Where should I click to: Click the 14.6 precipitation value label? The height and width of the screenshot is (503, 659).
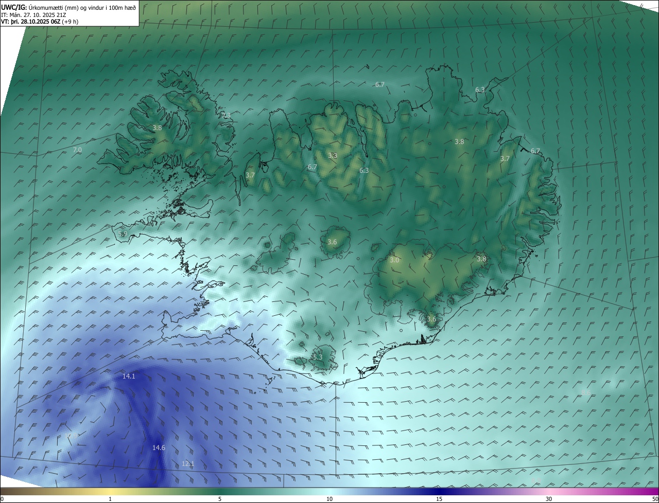pyautogui.click(x=159, y=448)
